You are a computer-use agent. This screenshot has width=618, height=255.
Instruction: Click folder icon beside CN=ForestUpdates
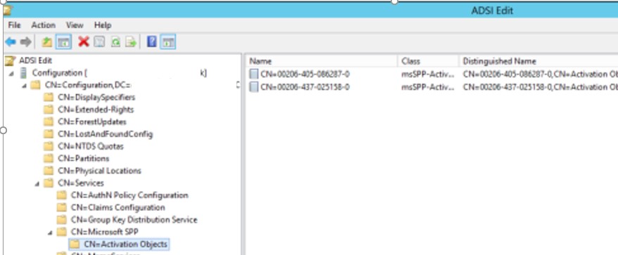coord(49,122)
